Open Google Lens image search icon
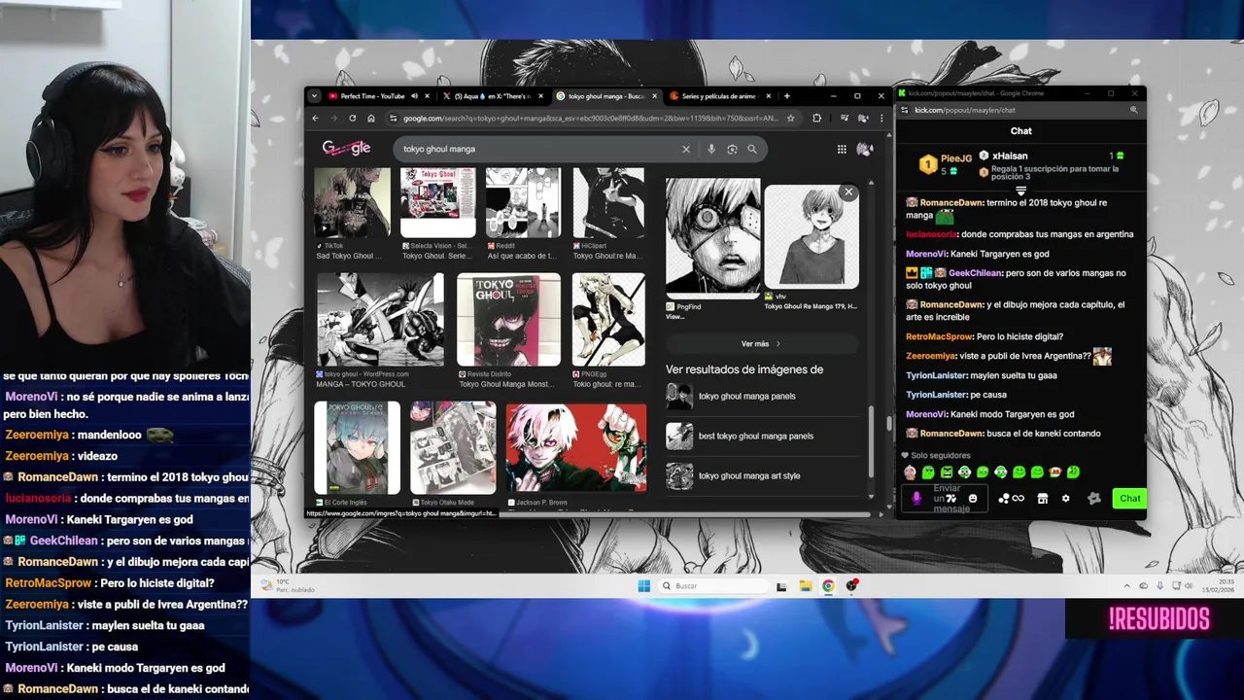Screen dimensions: 1244x700 click(x=732, y=149)
